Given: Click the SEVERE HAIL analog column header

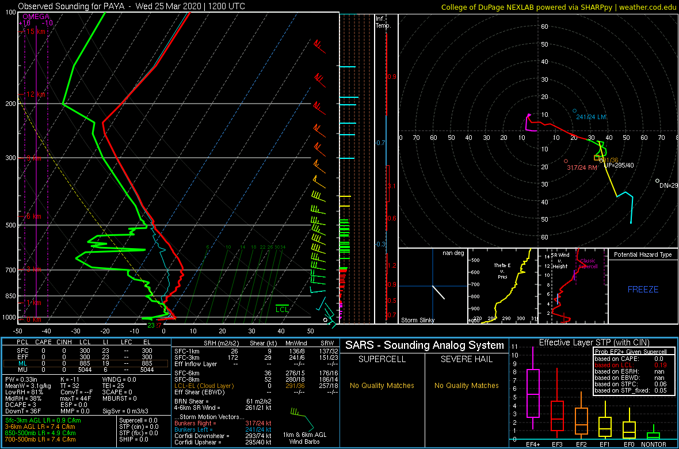Looking at the screenshot, I should pyautogui.click(x=467, y=360).
